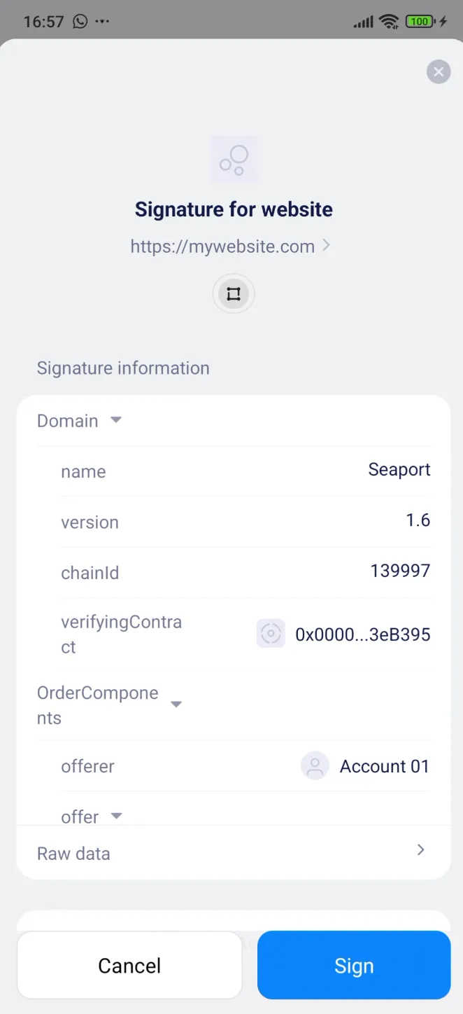Click the chevron next to the website URL
463x1014 pixels.
[325, 245]
